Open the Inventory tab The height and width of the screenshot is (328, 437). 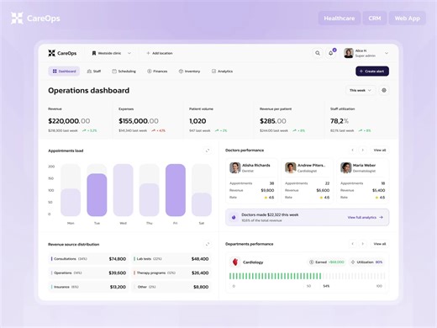click(189, 71)
